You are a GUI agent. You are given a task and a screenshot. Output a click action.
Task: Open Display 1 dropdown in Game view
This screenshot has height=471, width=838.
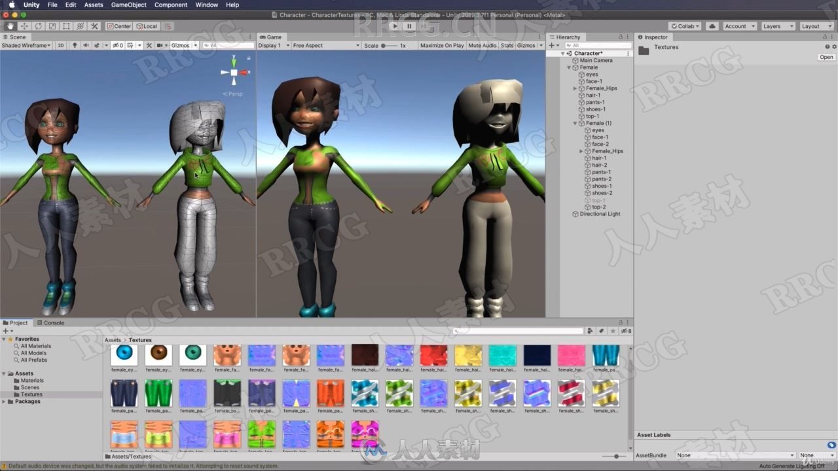pos(273,46)
